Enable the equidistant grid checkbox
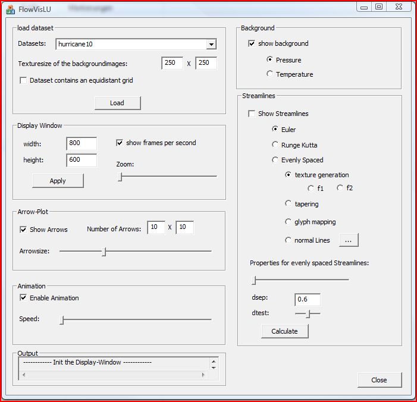 (x=24, y=80)
